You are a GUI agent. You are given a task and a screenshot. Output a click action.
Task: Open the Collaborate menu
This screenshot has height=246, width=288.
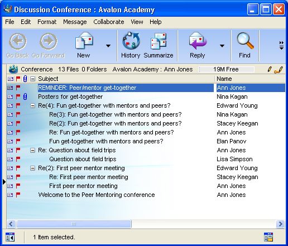pyautogui.click(x=109, y=22)
